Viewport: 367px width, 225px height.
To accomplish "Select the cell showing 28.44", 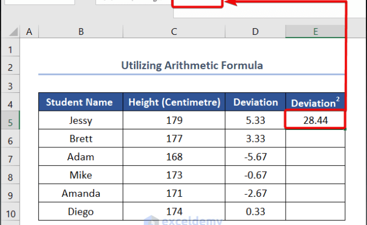I will pos(315,120).
